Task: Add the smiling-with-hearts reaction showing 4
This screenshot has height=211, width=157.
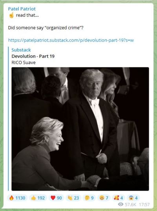Action: click(119, 198)
